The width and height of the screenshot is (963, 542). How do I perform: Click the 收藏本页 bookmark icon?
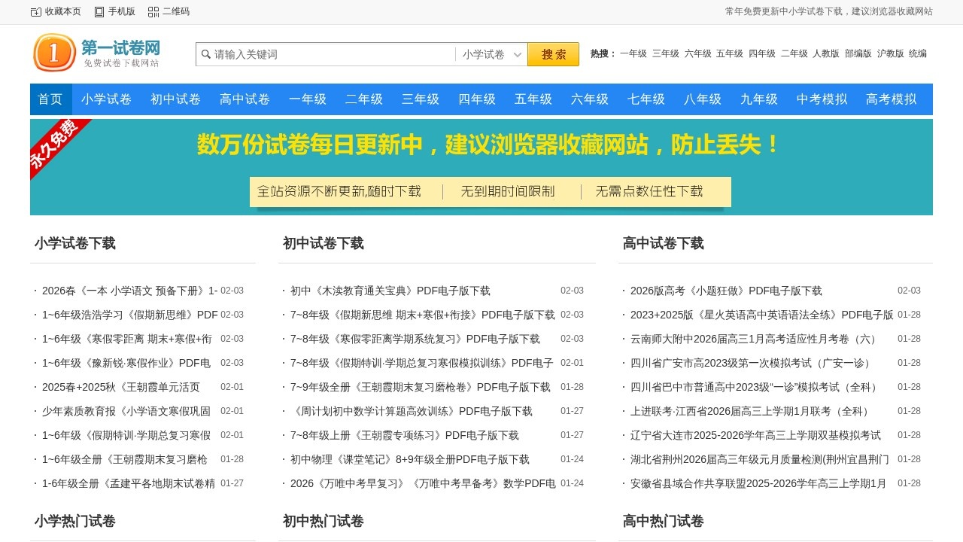(35, 11)
